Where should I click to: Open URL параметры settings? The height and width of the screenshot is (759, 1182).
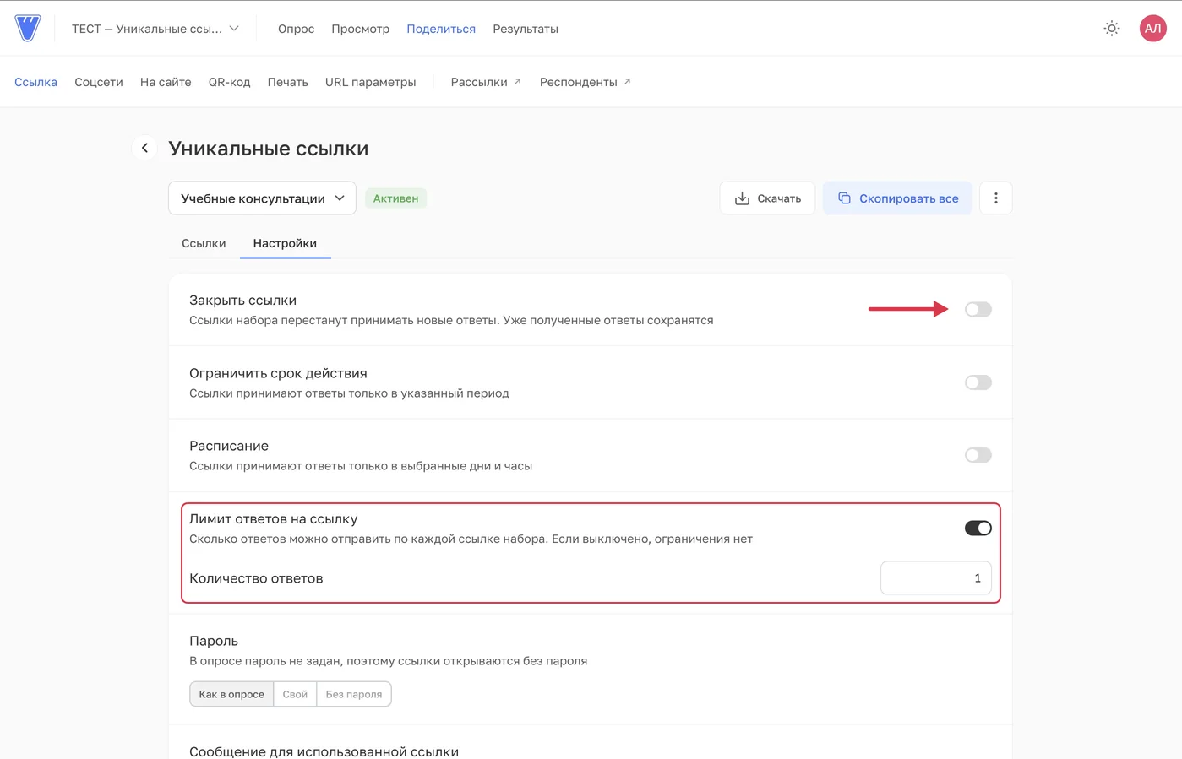370,82
